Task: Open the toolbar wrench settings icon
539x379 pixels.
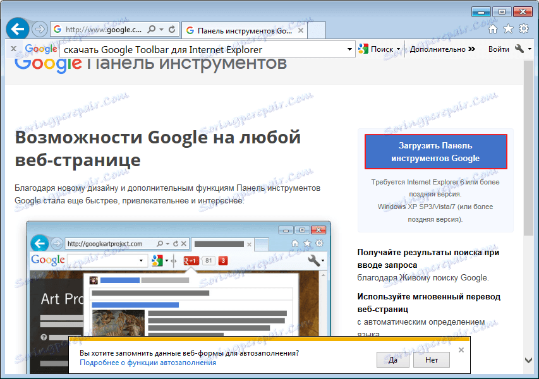Action: tap(519, 49)
